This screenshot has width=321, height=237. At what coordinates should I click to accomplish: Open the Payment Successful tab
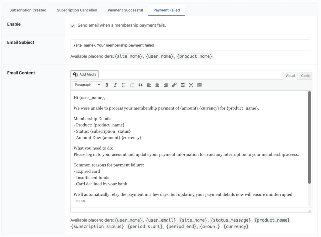(125, 10)
